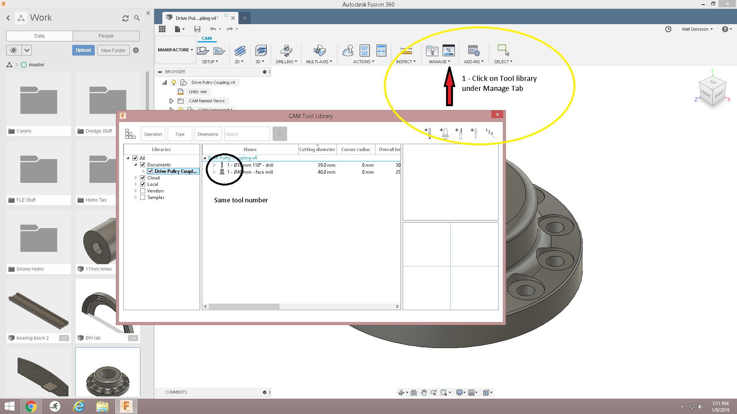Open the Setup Sheet icon in Actions
The image size is (737, 414).
pyautogui.click(x=381, y=51)
